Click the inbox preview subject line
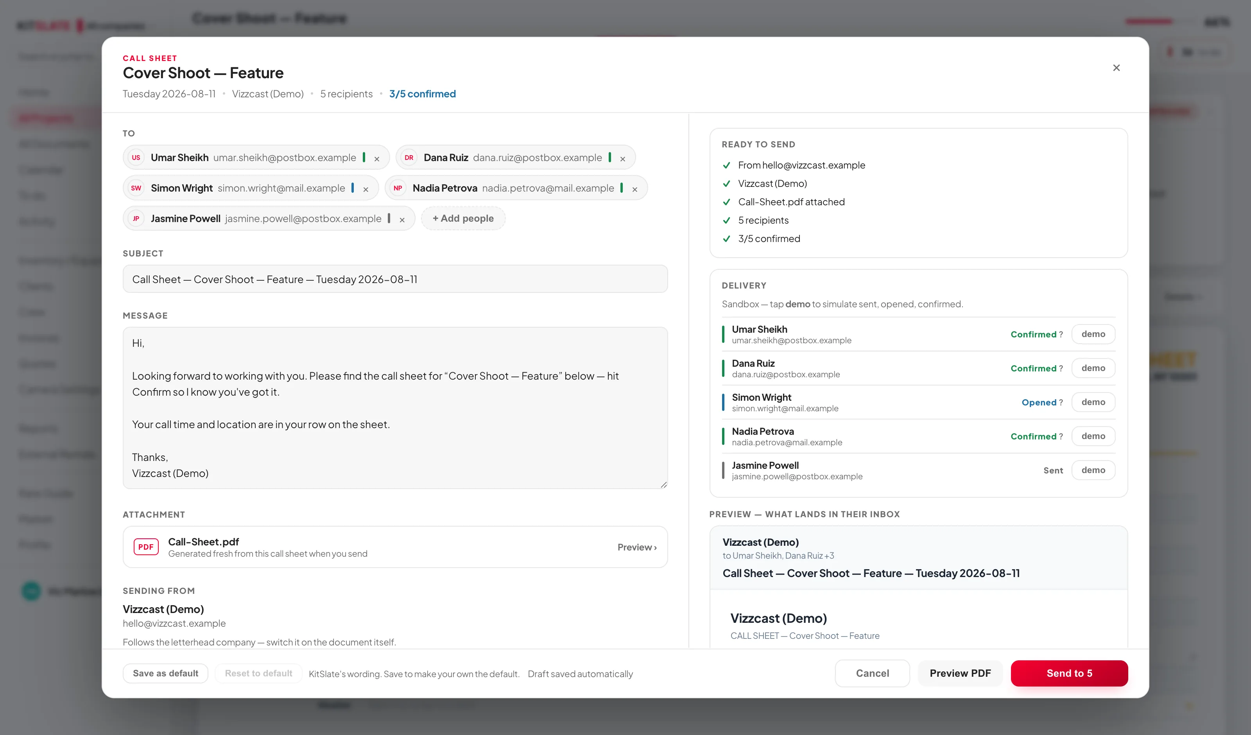1251x735 pixels. (871, 574)
